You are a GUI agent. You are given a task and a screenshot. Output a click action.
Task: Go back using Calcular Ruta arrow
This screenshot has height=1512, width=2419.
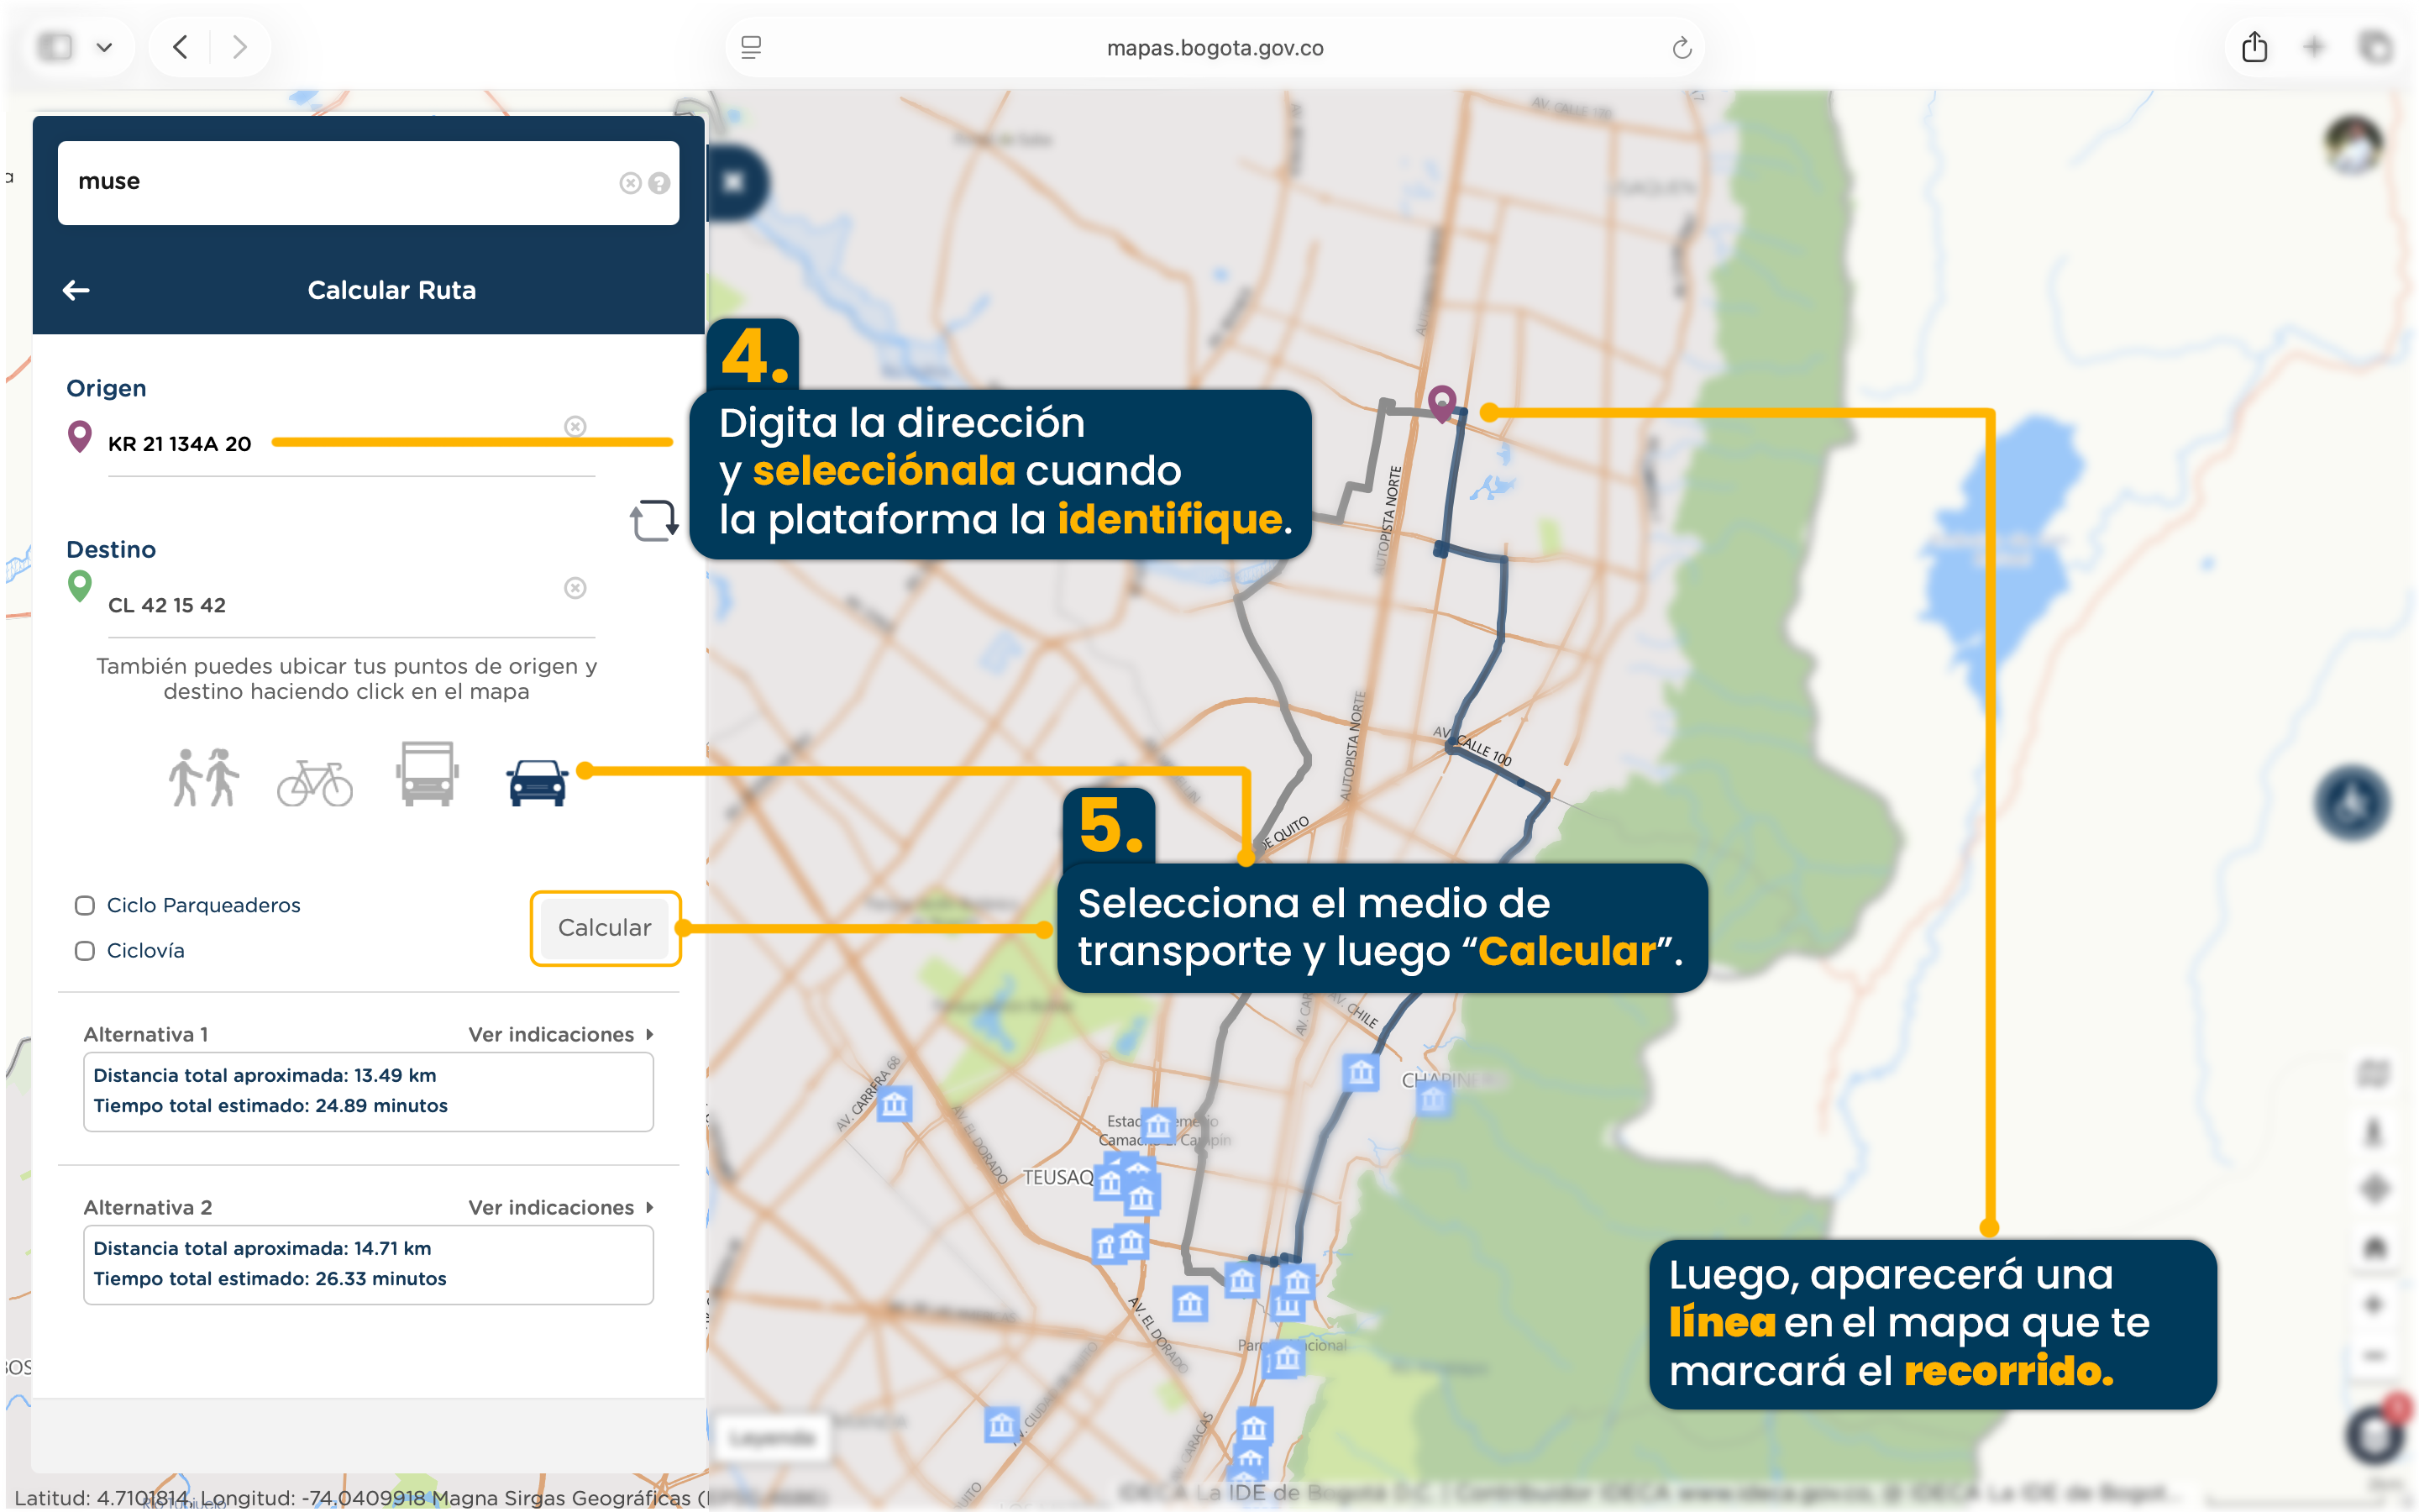76,290
